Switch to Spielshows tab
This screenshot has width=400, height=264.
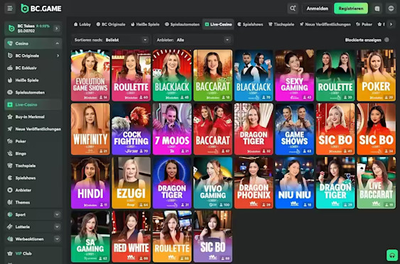(250, 24)
